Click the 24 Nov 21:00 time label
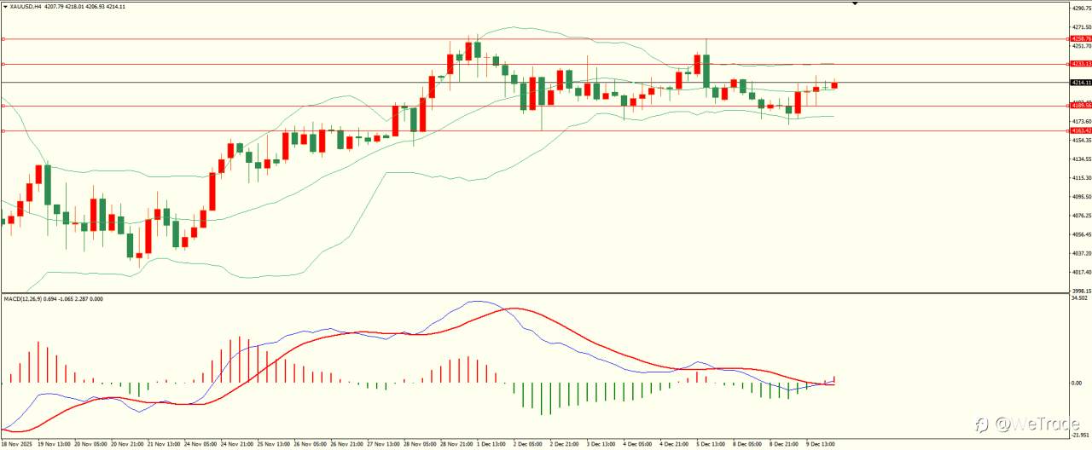Screen dimensions: 1092x450 pos(236,444)
